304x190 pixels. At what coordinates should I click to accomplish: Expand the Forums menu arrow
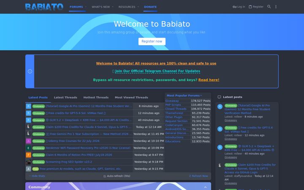pos(86,7)
